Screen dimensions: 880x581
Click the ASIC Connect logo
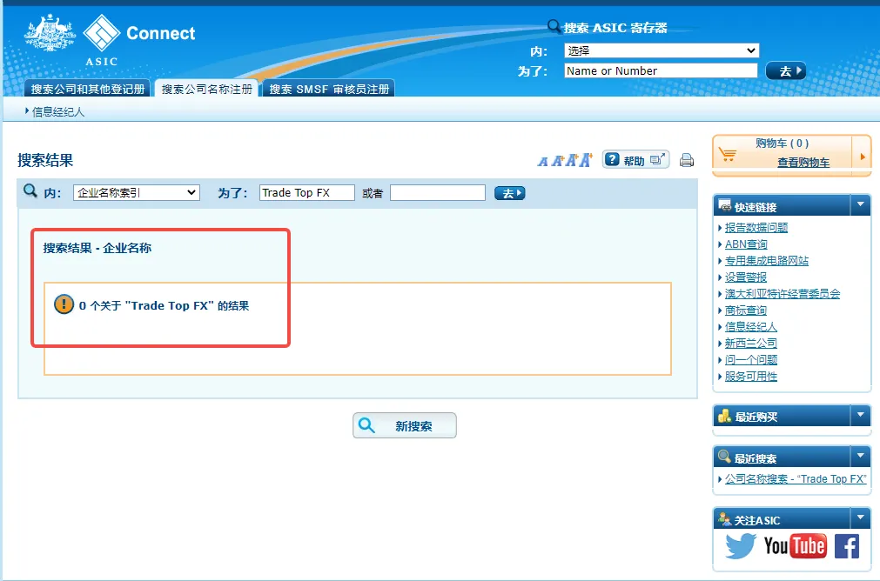[x=139, y=39]
